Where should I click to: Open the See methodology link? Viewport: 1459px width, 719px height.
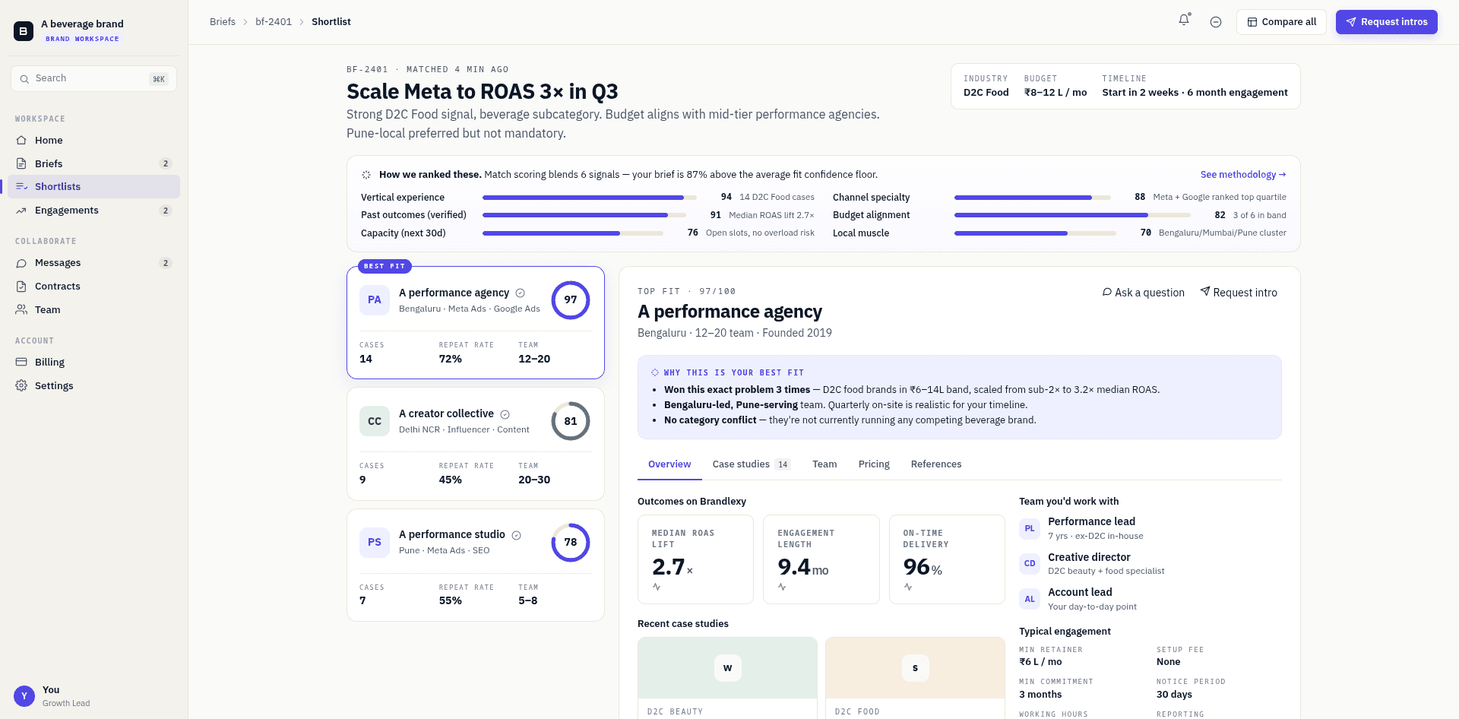click(x=1243, y=175)
